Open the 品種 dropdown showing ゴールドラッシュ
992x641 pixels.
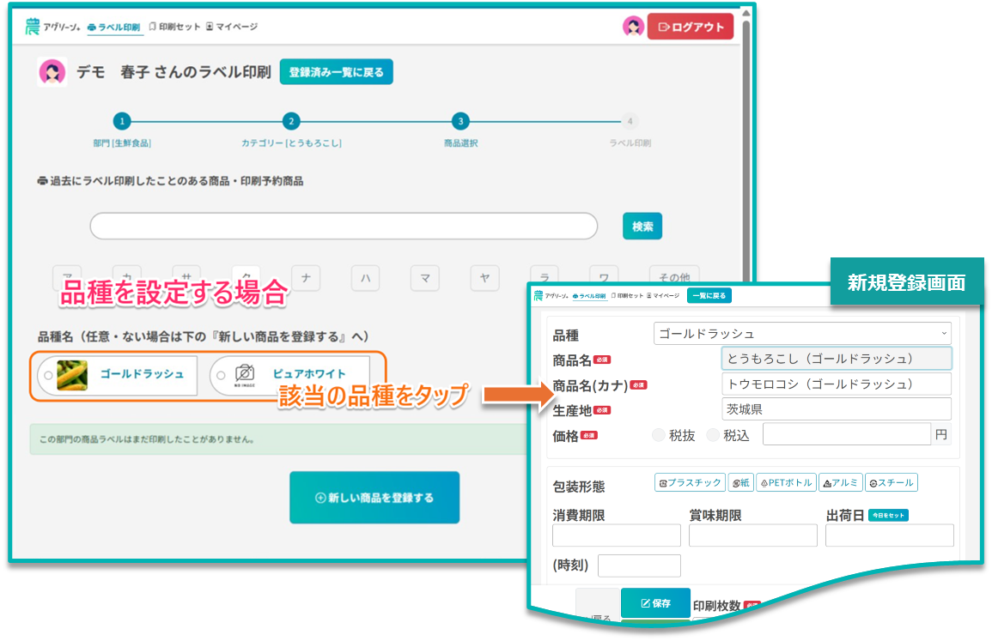coord(802,333)
